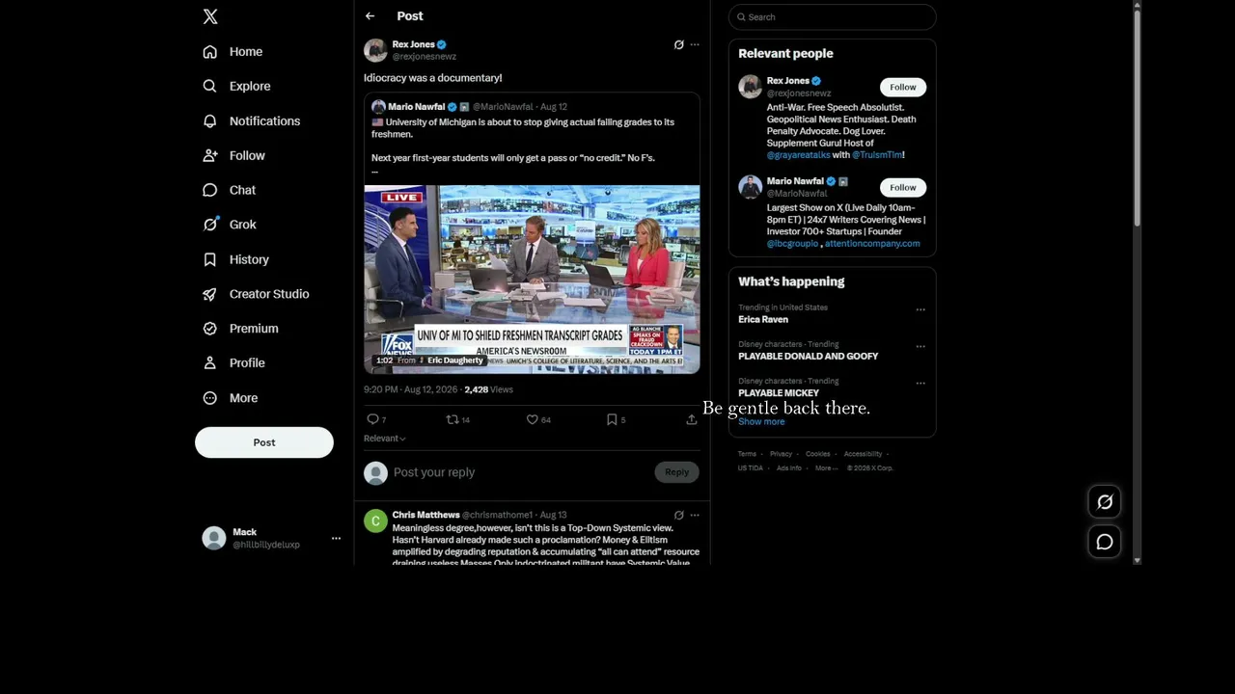This screenshot has width=1235, height=694.
Task: Click the post view count 2,428 Views
Action: (488, 390)
